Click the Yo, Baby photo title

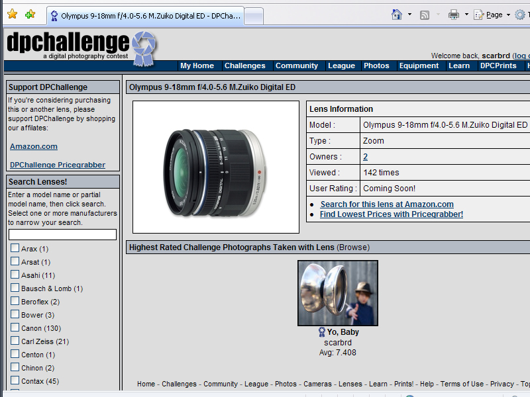343,332
